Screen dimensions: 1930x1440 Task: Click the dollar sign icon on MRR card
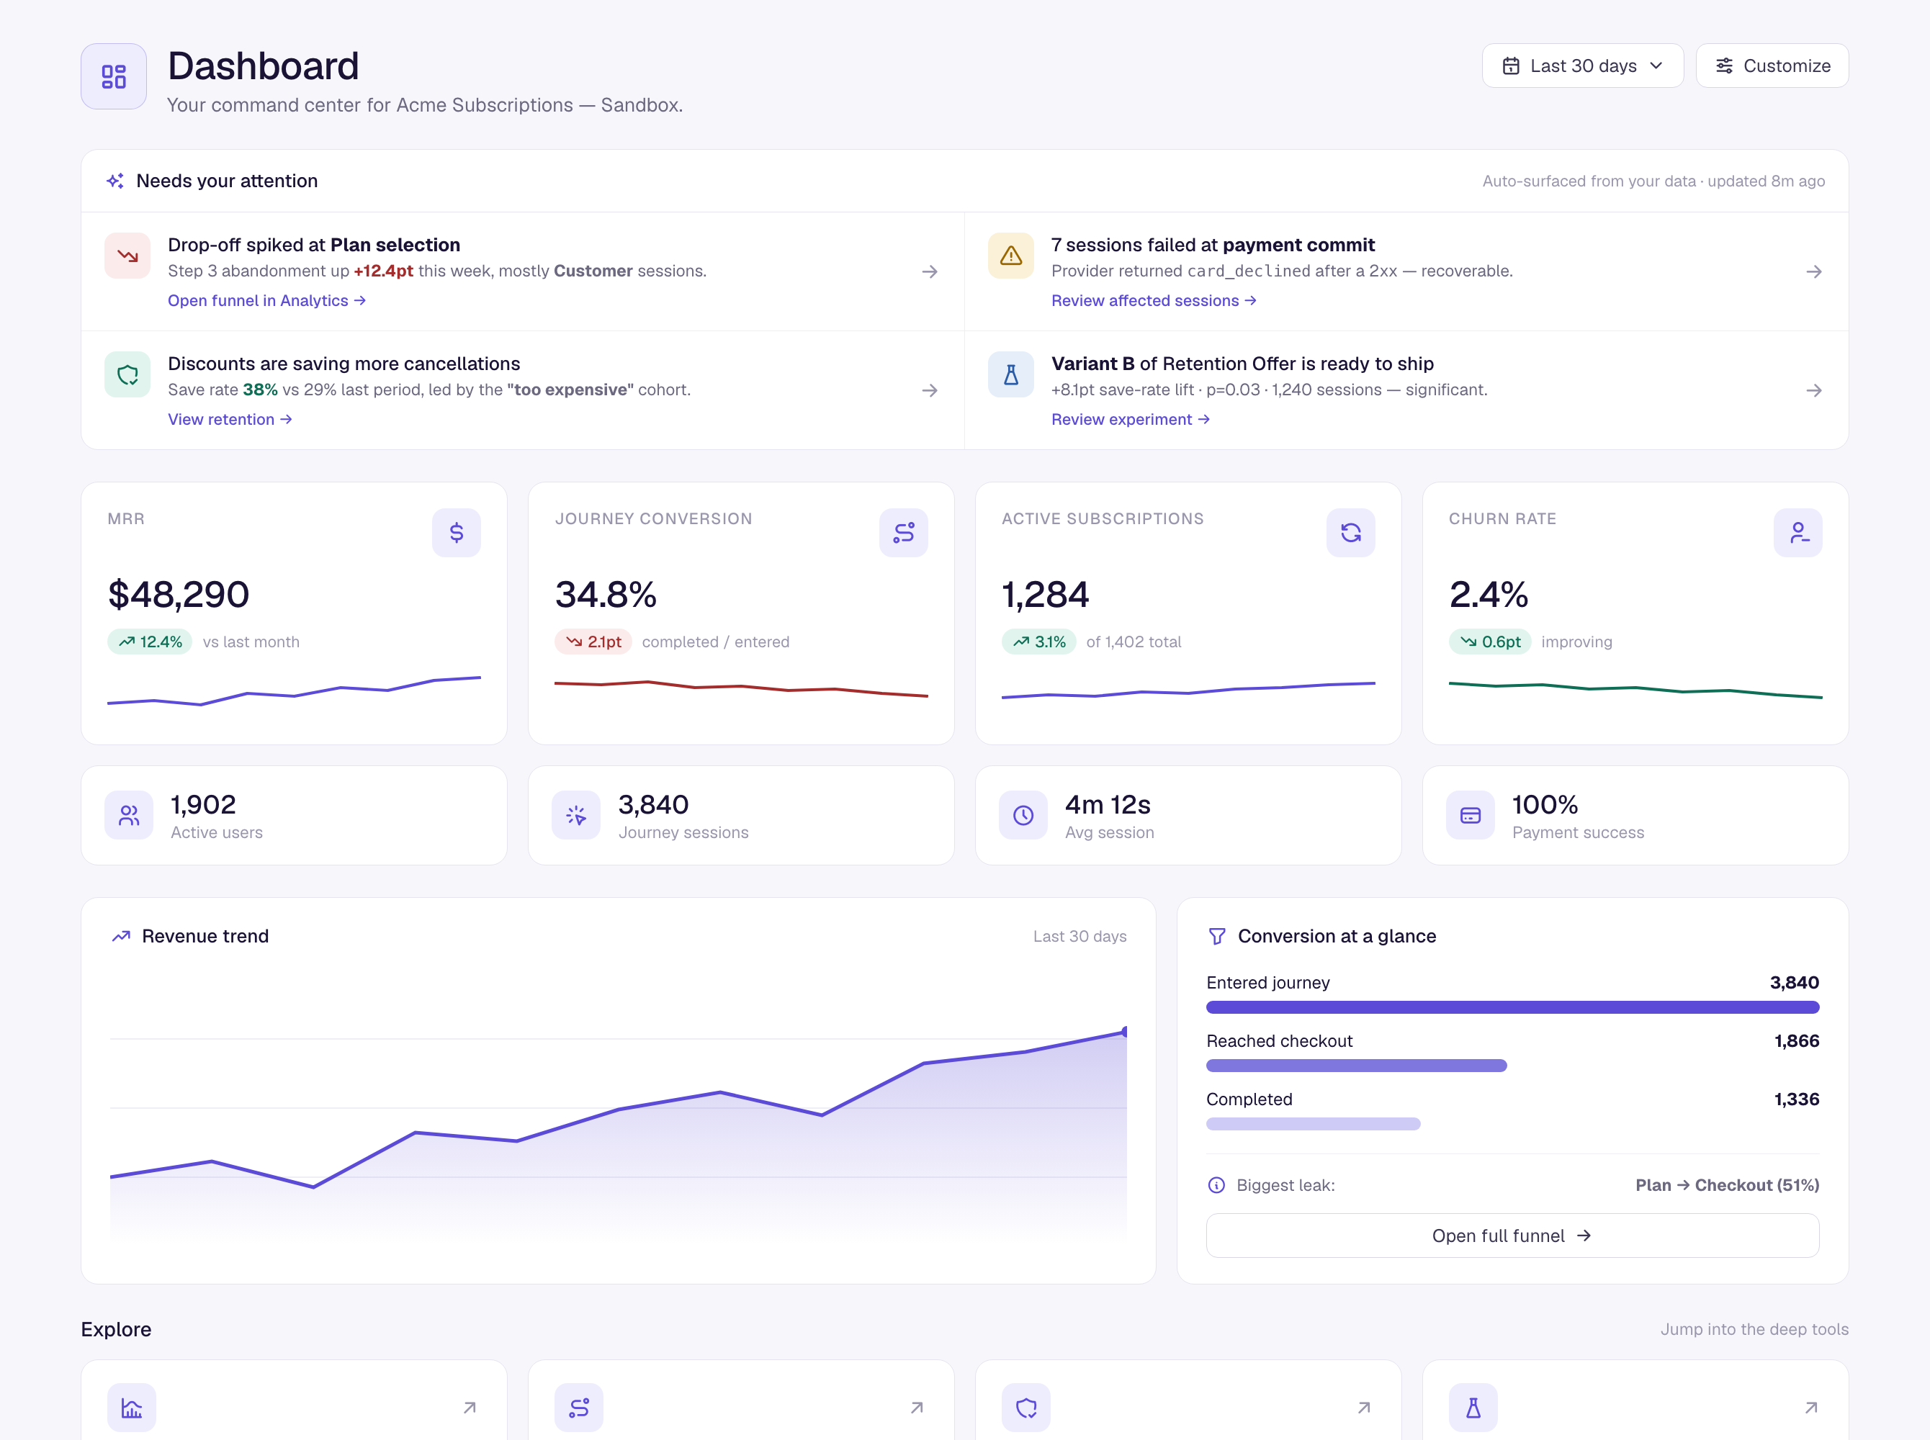point(456,533)
